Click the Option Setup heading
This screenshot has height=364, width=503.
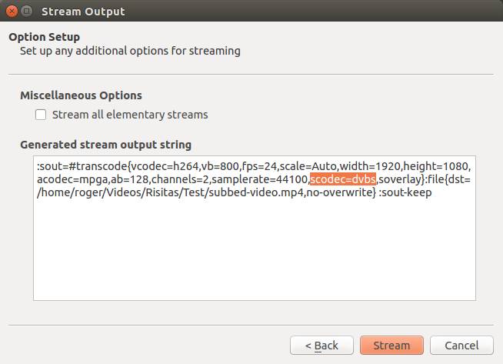coord(44,37)
